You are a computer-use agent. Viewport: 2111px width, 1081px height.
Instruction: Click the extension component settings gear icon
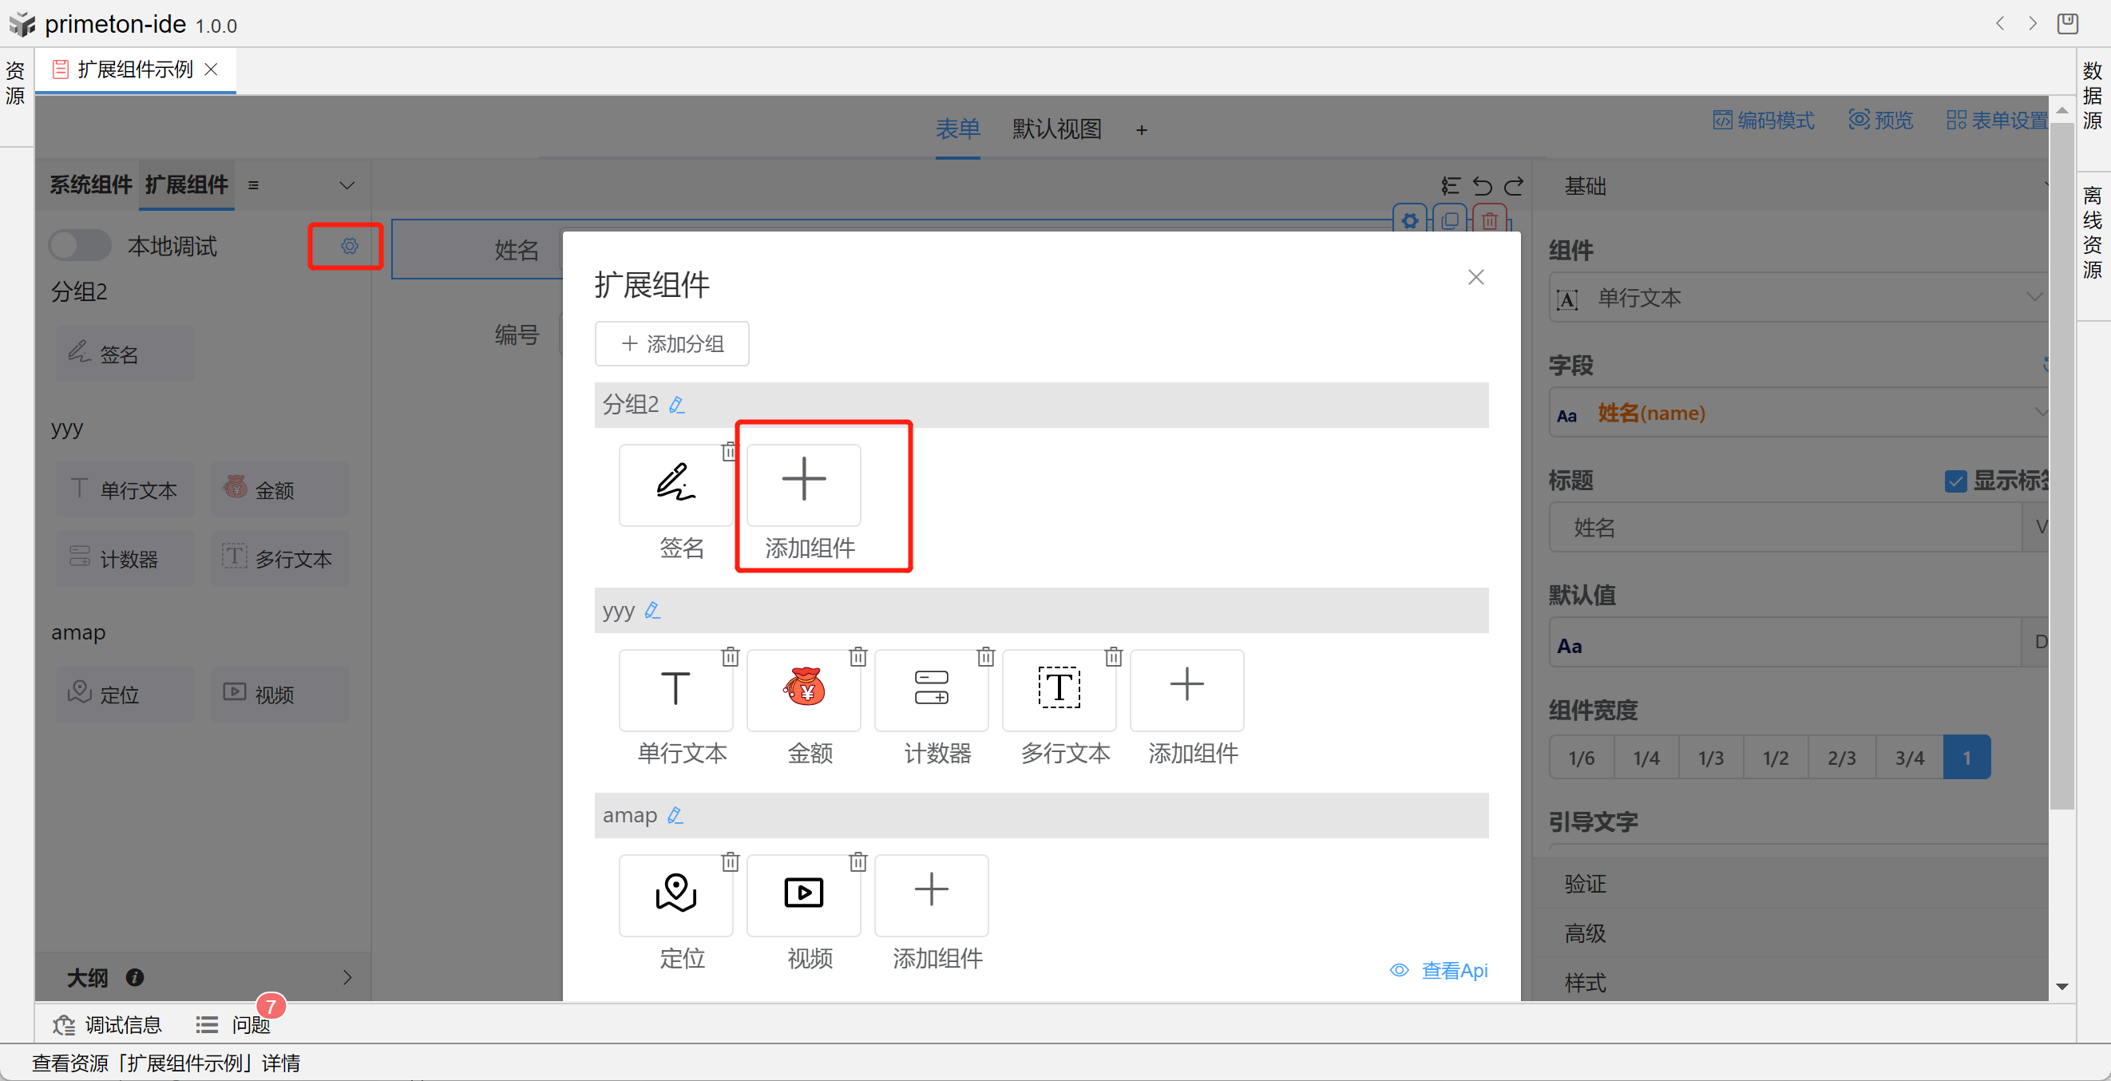(x=349, y=246)
